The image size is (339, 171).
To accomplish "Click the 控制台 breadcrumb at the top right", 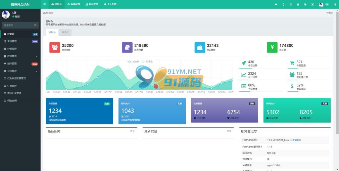I will pyautogui.click(x=330, y=13).
